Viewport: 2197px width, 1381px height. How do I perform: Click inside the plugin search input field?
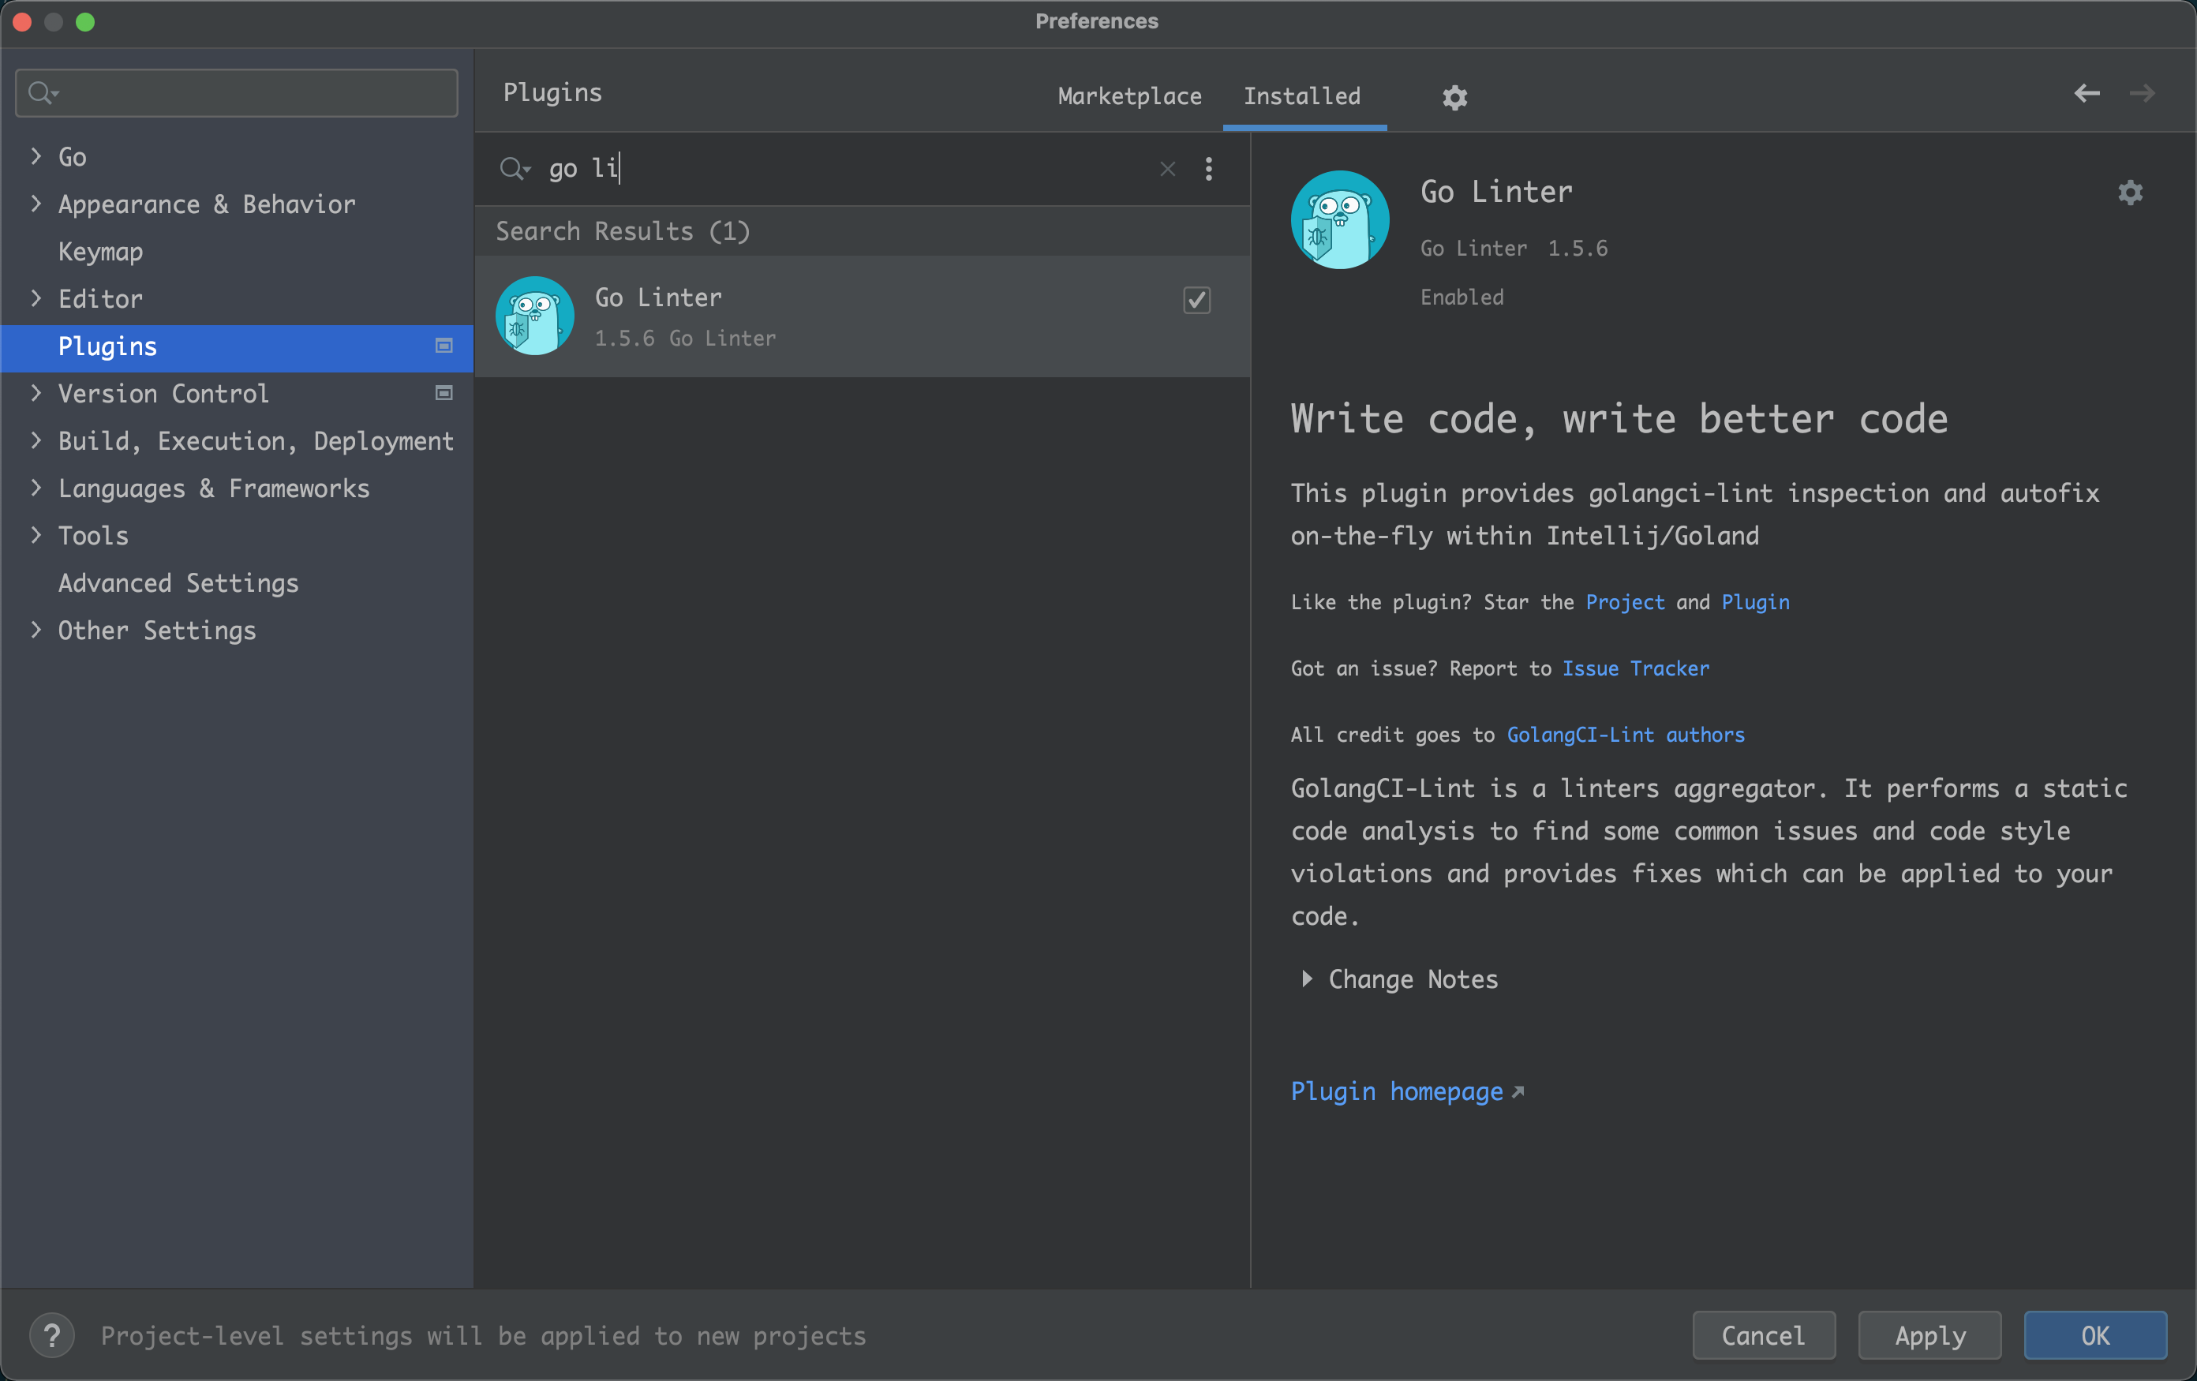click(822, 169)
